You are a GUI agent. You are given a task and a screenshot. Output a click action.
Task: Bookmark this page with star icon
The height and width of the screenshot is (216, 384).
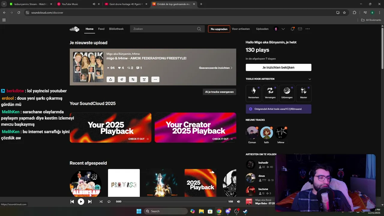[x=344, y=13]
